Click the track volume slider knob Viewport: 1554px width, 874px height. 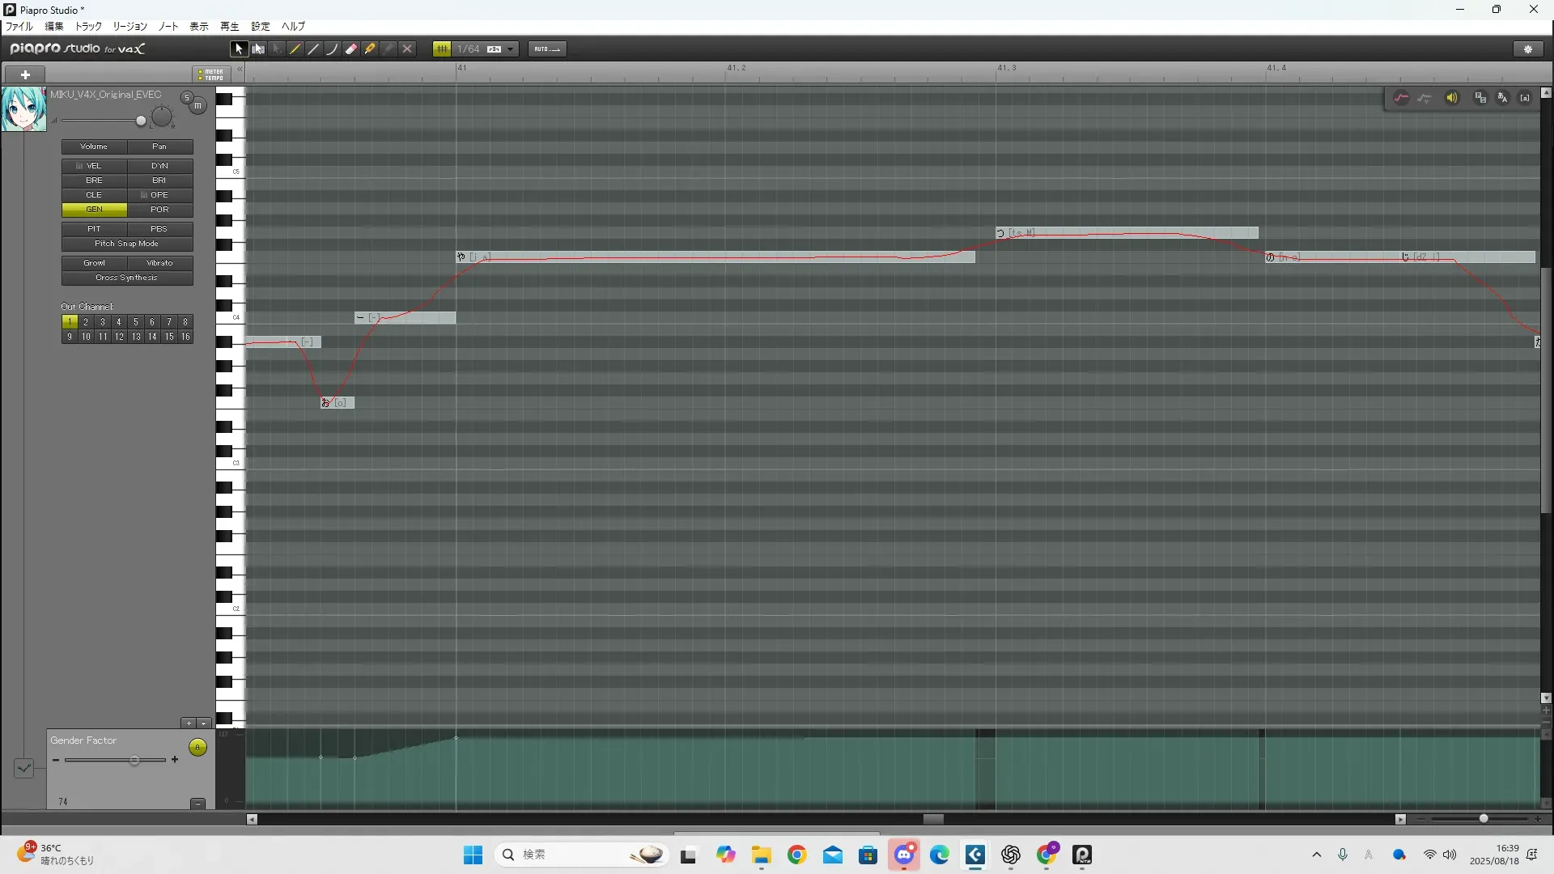[x=141, y=121]
